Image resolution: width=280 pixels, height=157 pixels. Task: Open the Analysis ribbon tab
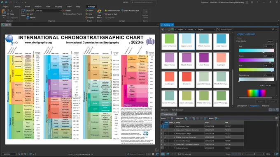(38, 7)
